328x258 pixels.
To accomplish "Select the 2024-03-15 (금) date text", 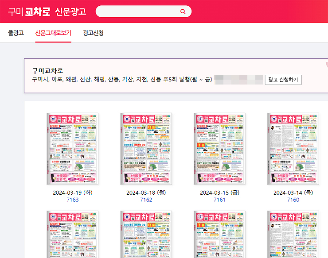I will (x=219, y=193).
